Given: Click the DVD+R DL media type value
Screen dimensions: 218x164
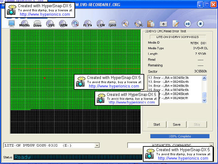Looking at the screenshot, I should (200, 48).
